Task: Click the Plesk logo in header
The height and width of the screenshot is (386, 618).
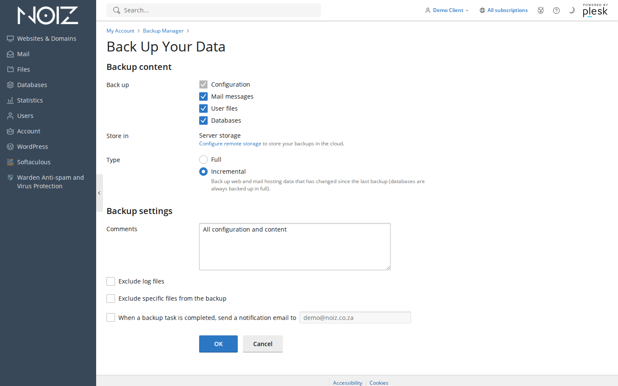Action: click(x=595, y=10)
